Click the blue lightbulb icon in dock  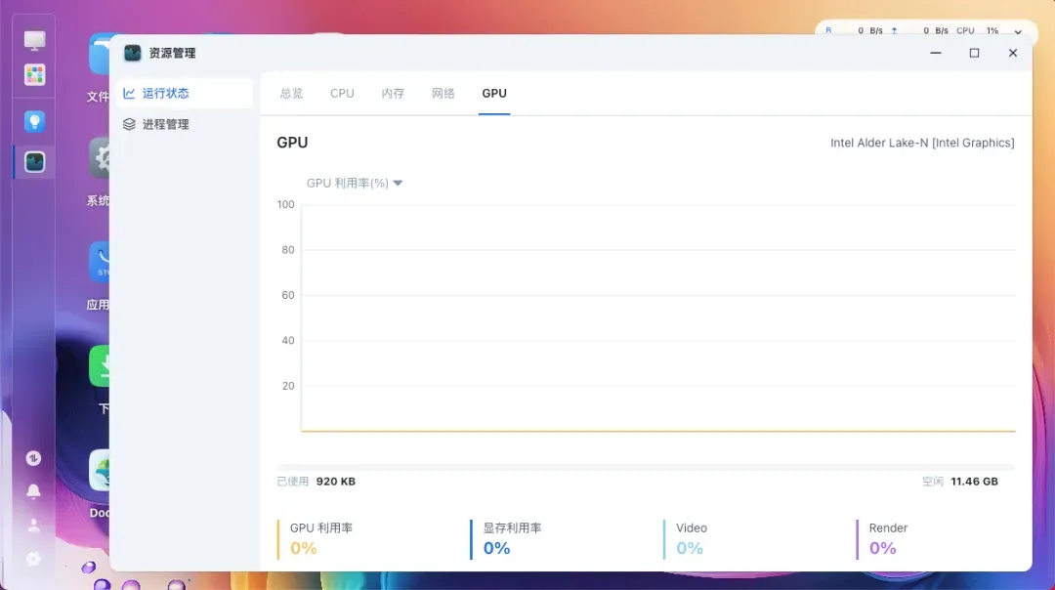tap(35, 122)
